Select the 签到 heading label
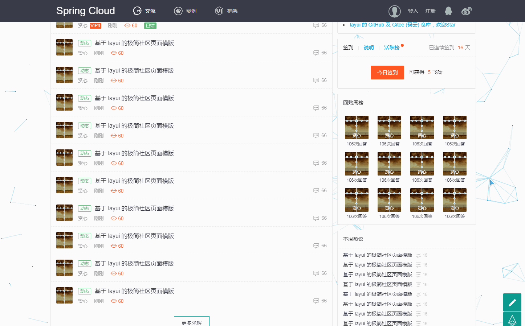Image resolution: width=525 pixels, height=326 pixels. click(348, 48)
